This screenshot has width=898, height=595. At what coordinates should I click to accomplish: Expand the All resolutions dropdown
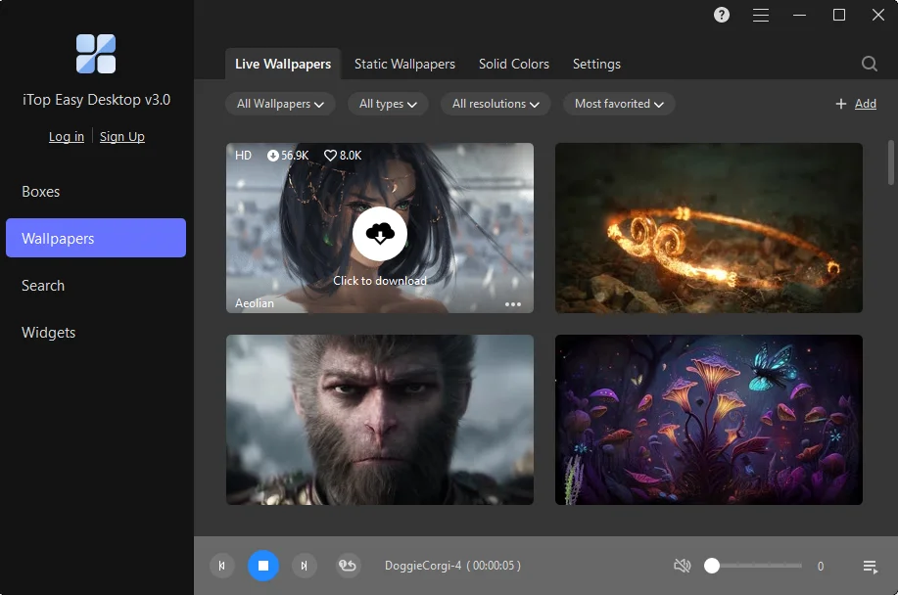point(496,104)
